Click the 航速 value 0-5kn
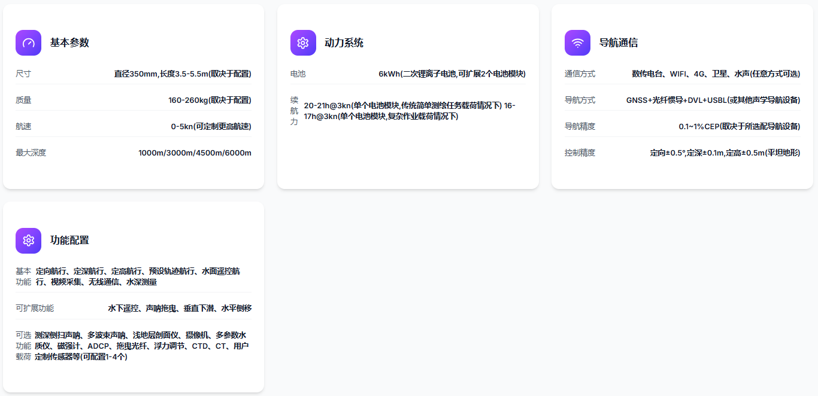The height and width of the screenshot is (396, 818). click(x=211, y=127)
